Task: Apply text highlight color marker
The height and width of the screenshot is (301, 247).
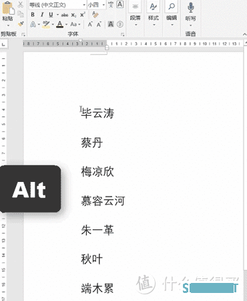Action: (x=46, y=24)
